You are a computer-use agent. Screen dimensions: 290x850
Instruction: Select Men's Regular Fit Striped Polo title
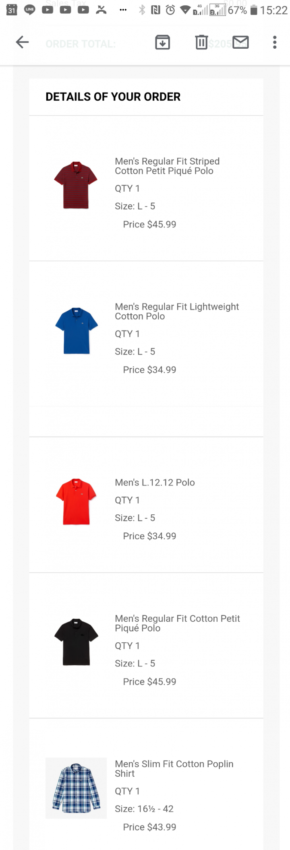(167, 166)
